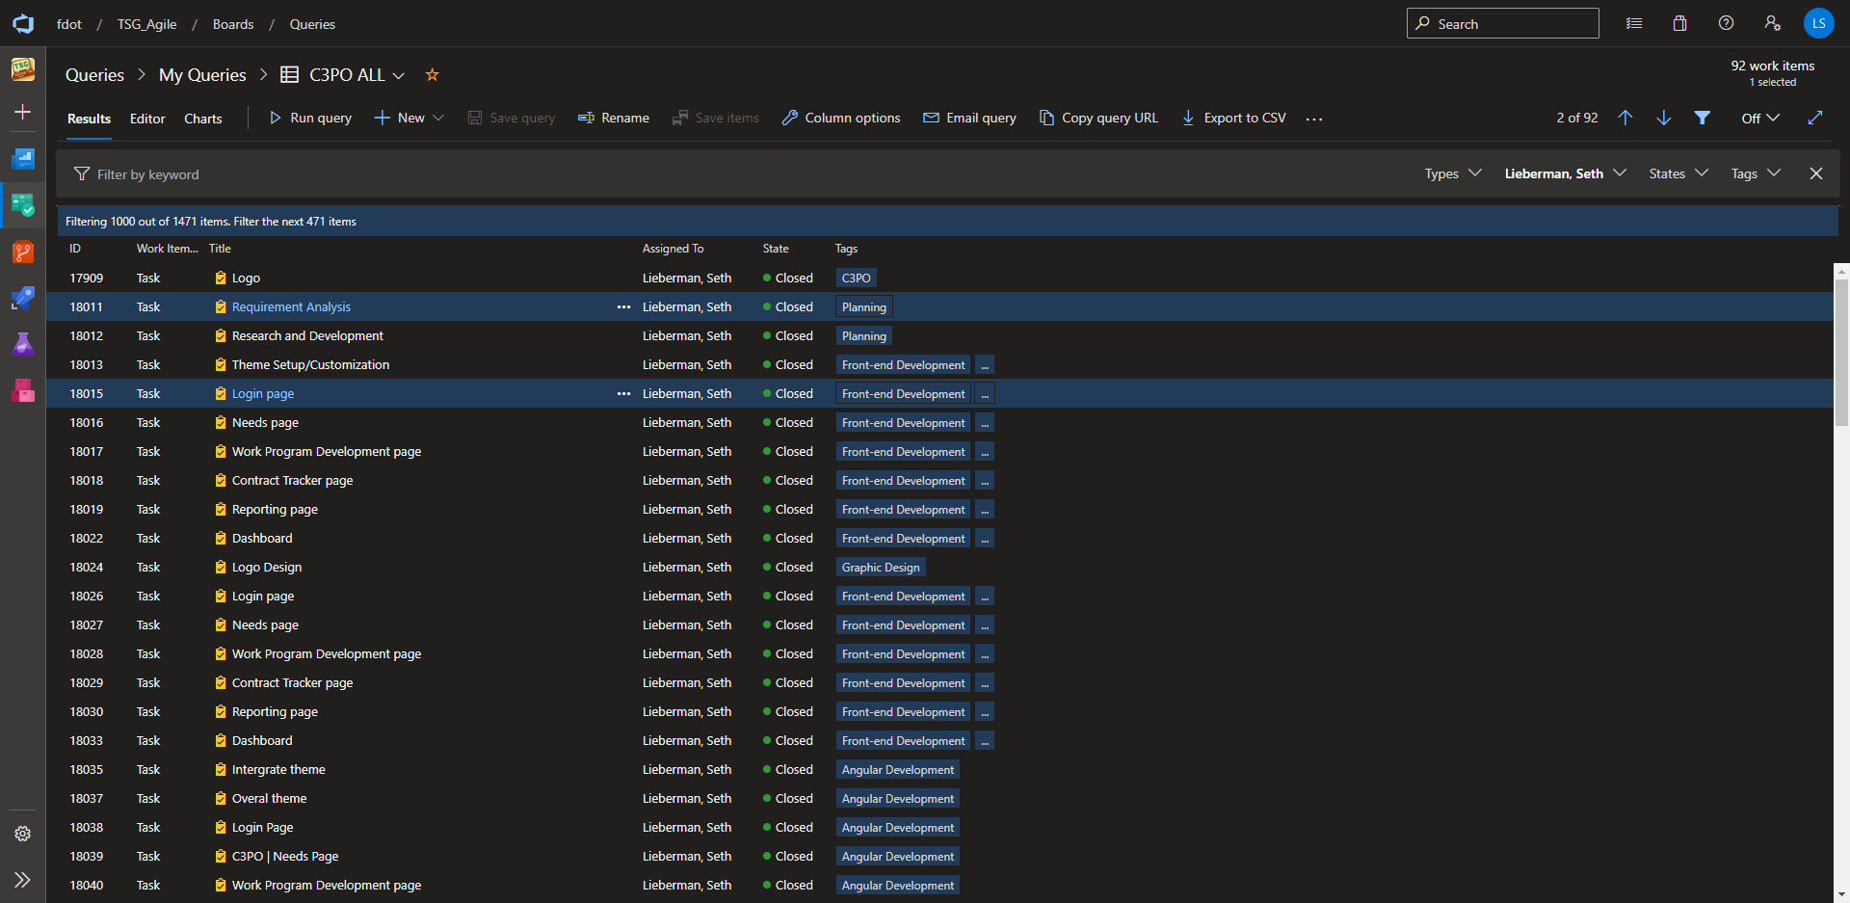The image size is (1850, 903).
Task: Enter full screen mode with expand icon
Action: pos(1814,118)
